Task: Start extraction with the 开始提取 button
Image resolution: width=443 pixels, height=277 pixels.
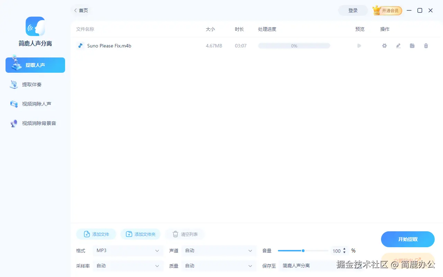Action: click(x=408, y=239)
